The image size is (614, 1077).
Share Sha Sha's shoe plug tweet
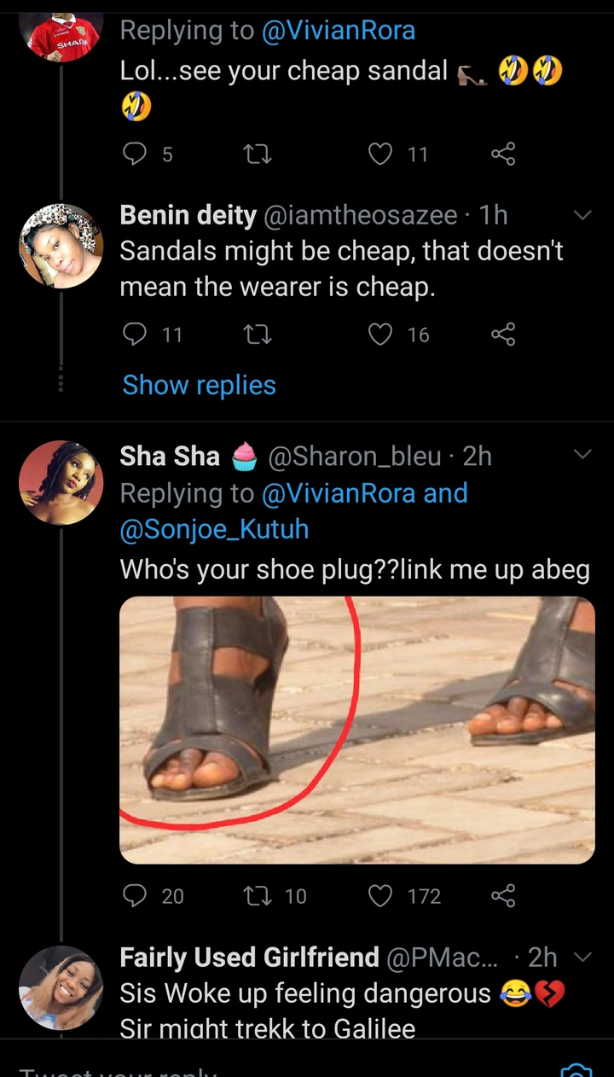click(x=503, y=895)
